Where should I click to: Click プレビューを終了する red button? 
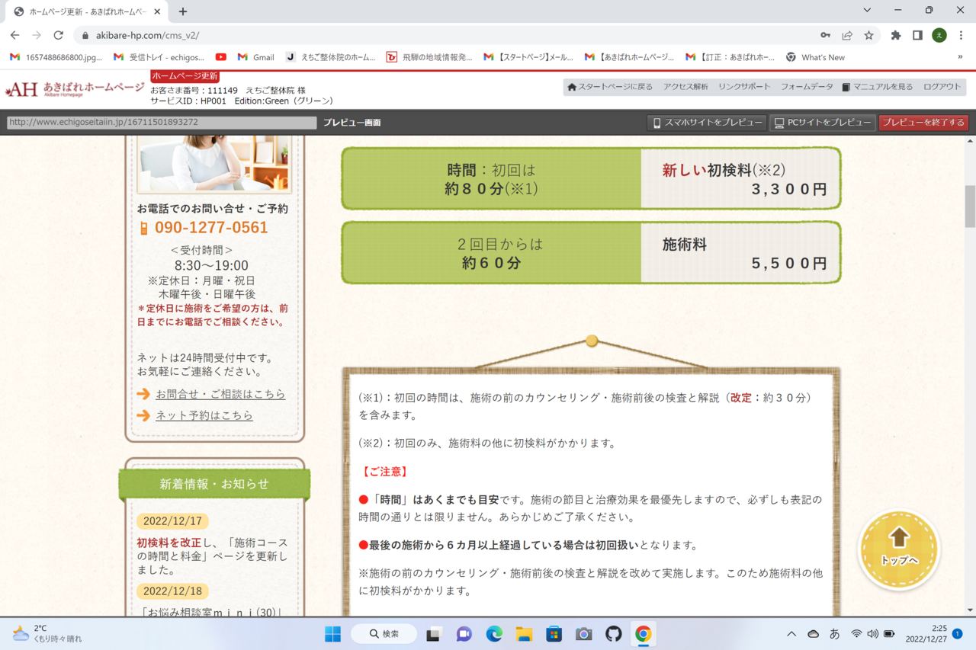pos(923,123)
